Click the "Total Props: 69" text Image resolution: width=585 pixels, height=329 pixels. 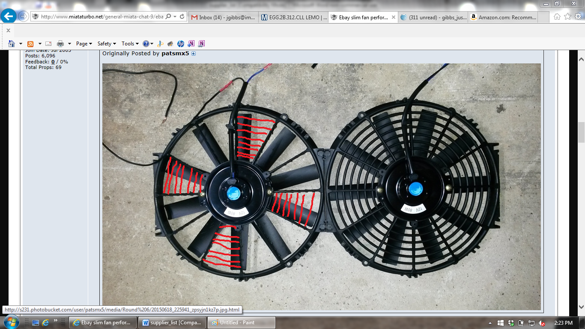click(x=43, y=67)
